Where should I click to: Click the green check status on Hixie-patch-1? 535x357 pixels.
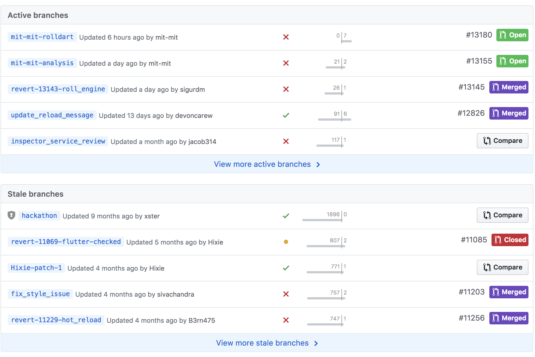286,268
